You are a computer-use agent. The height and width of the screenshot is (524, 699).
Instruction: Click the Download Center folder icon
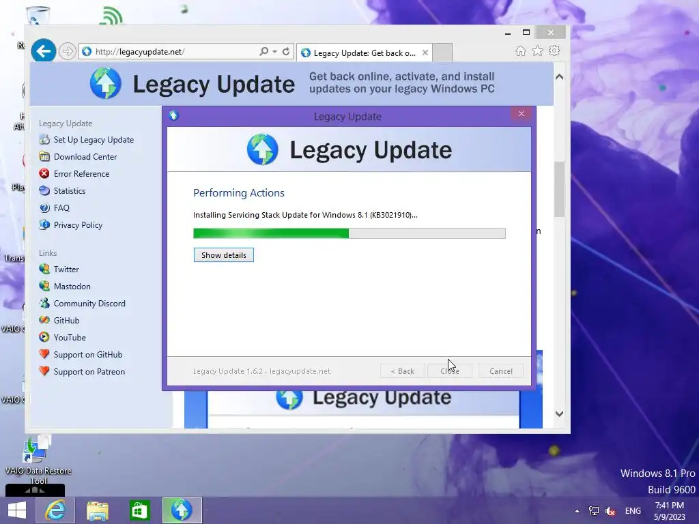[x=44, y=156]
